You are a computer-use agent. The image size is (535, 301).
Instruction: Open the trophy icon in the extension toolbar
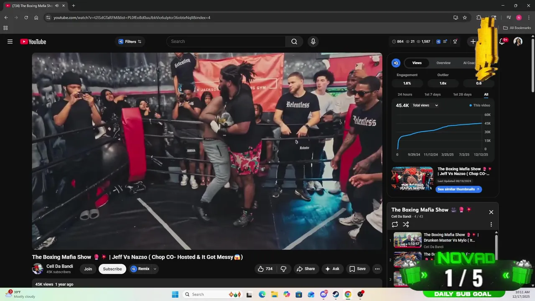pyautogui.click(x=455, y=41)
